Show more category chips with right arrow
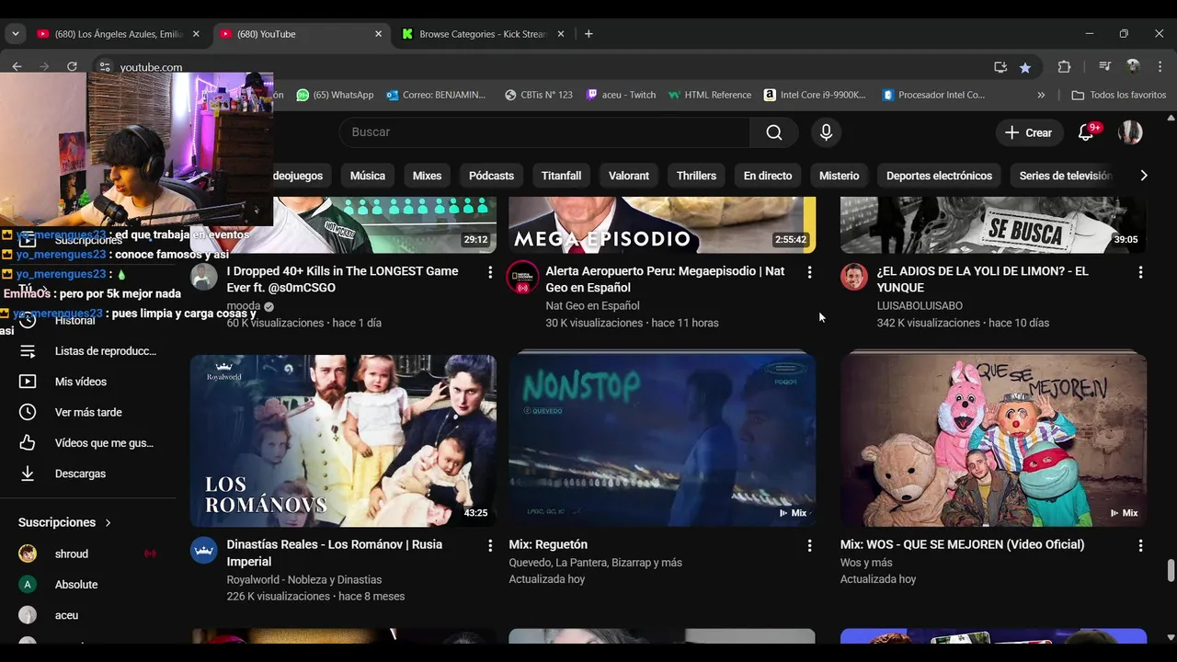Screen dimensions: 1177x662 tap(1144, 176)
